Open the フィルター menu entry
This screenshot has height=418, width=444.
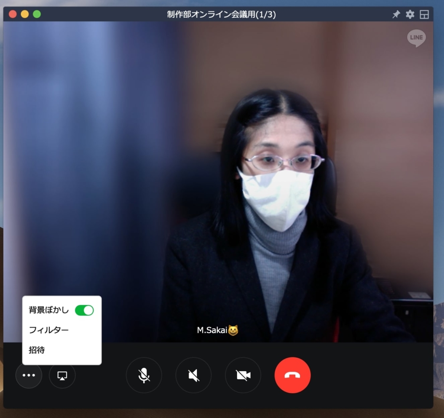tap(49, 330)
